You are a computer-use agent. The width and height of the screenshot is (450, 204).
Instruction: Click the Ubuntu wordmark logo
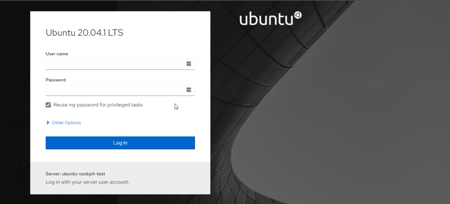tap(266, 19)
